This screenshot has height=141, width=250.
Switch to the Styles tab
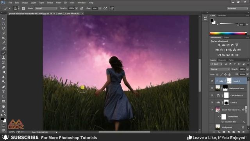coord(226,38)
